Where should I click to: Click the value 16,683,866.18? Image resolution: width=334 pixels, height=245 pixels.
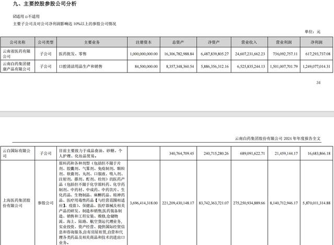click(x=319, y=153)
